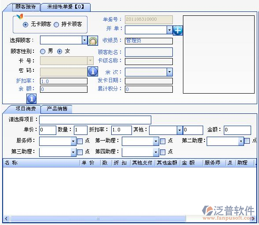Click the butterfly logo above 无卡顾客
The width and height of the screenshot is (259, 225).
tap(20, 16)
